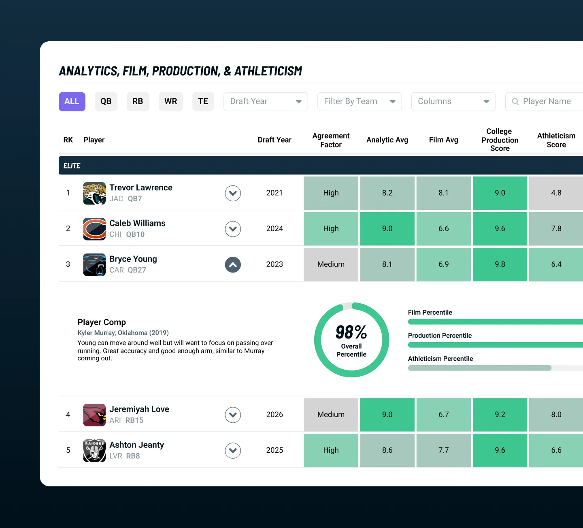Select the ALL position filter
This screenshot has height=528, width=583.
coord(72,102)
